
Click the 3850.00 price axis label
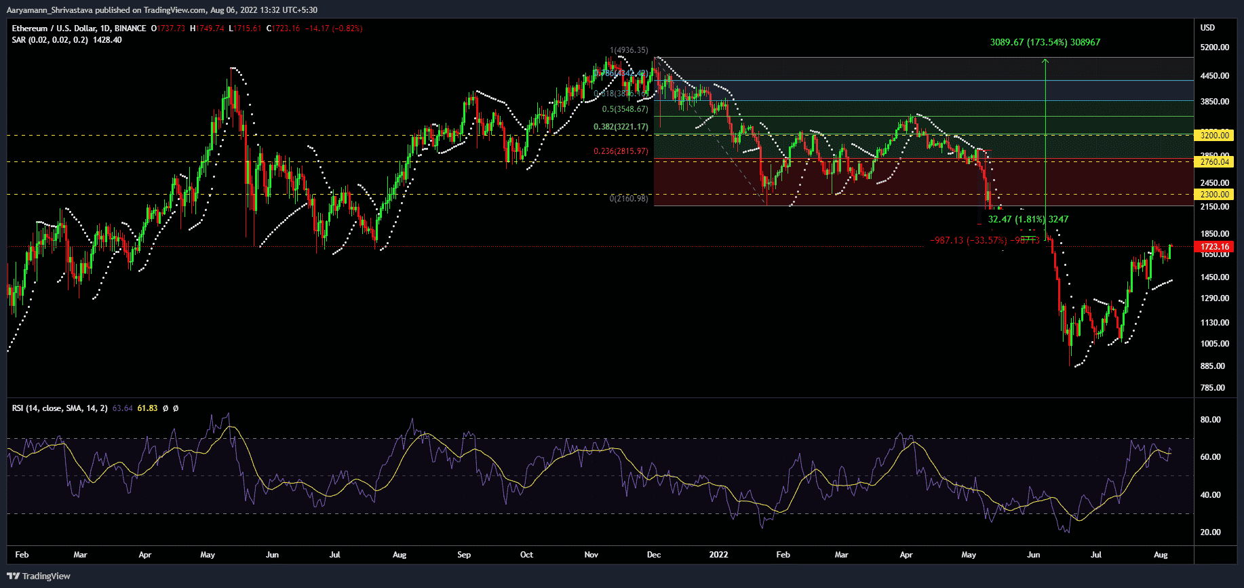(1215, 102)
